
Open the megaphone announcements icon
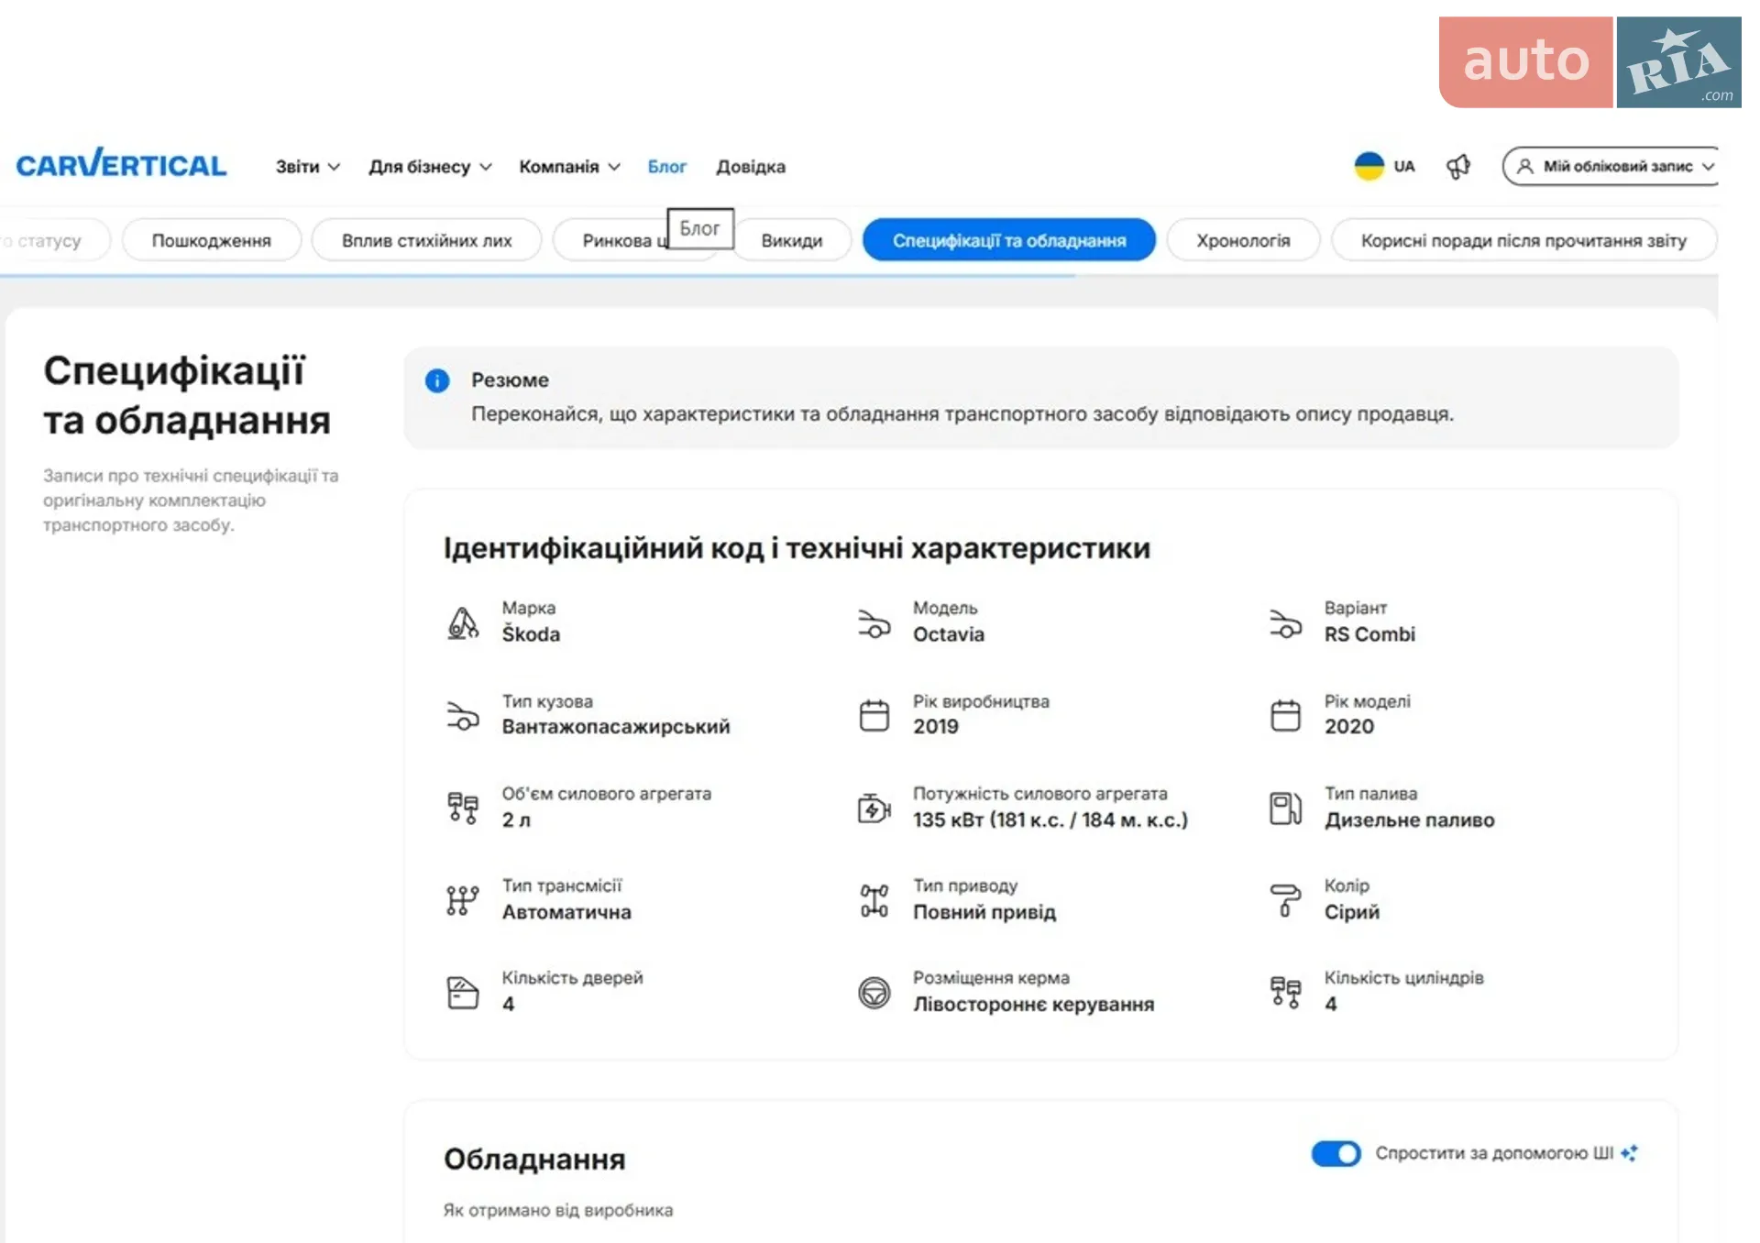[x=1458, y=166]
